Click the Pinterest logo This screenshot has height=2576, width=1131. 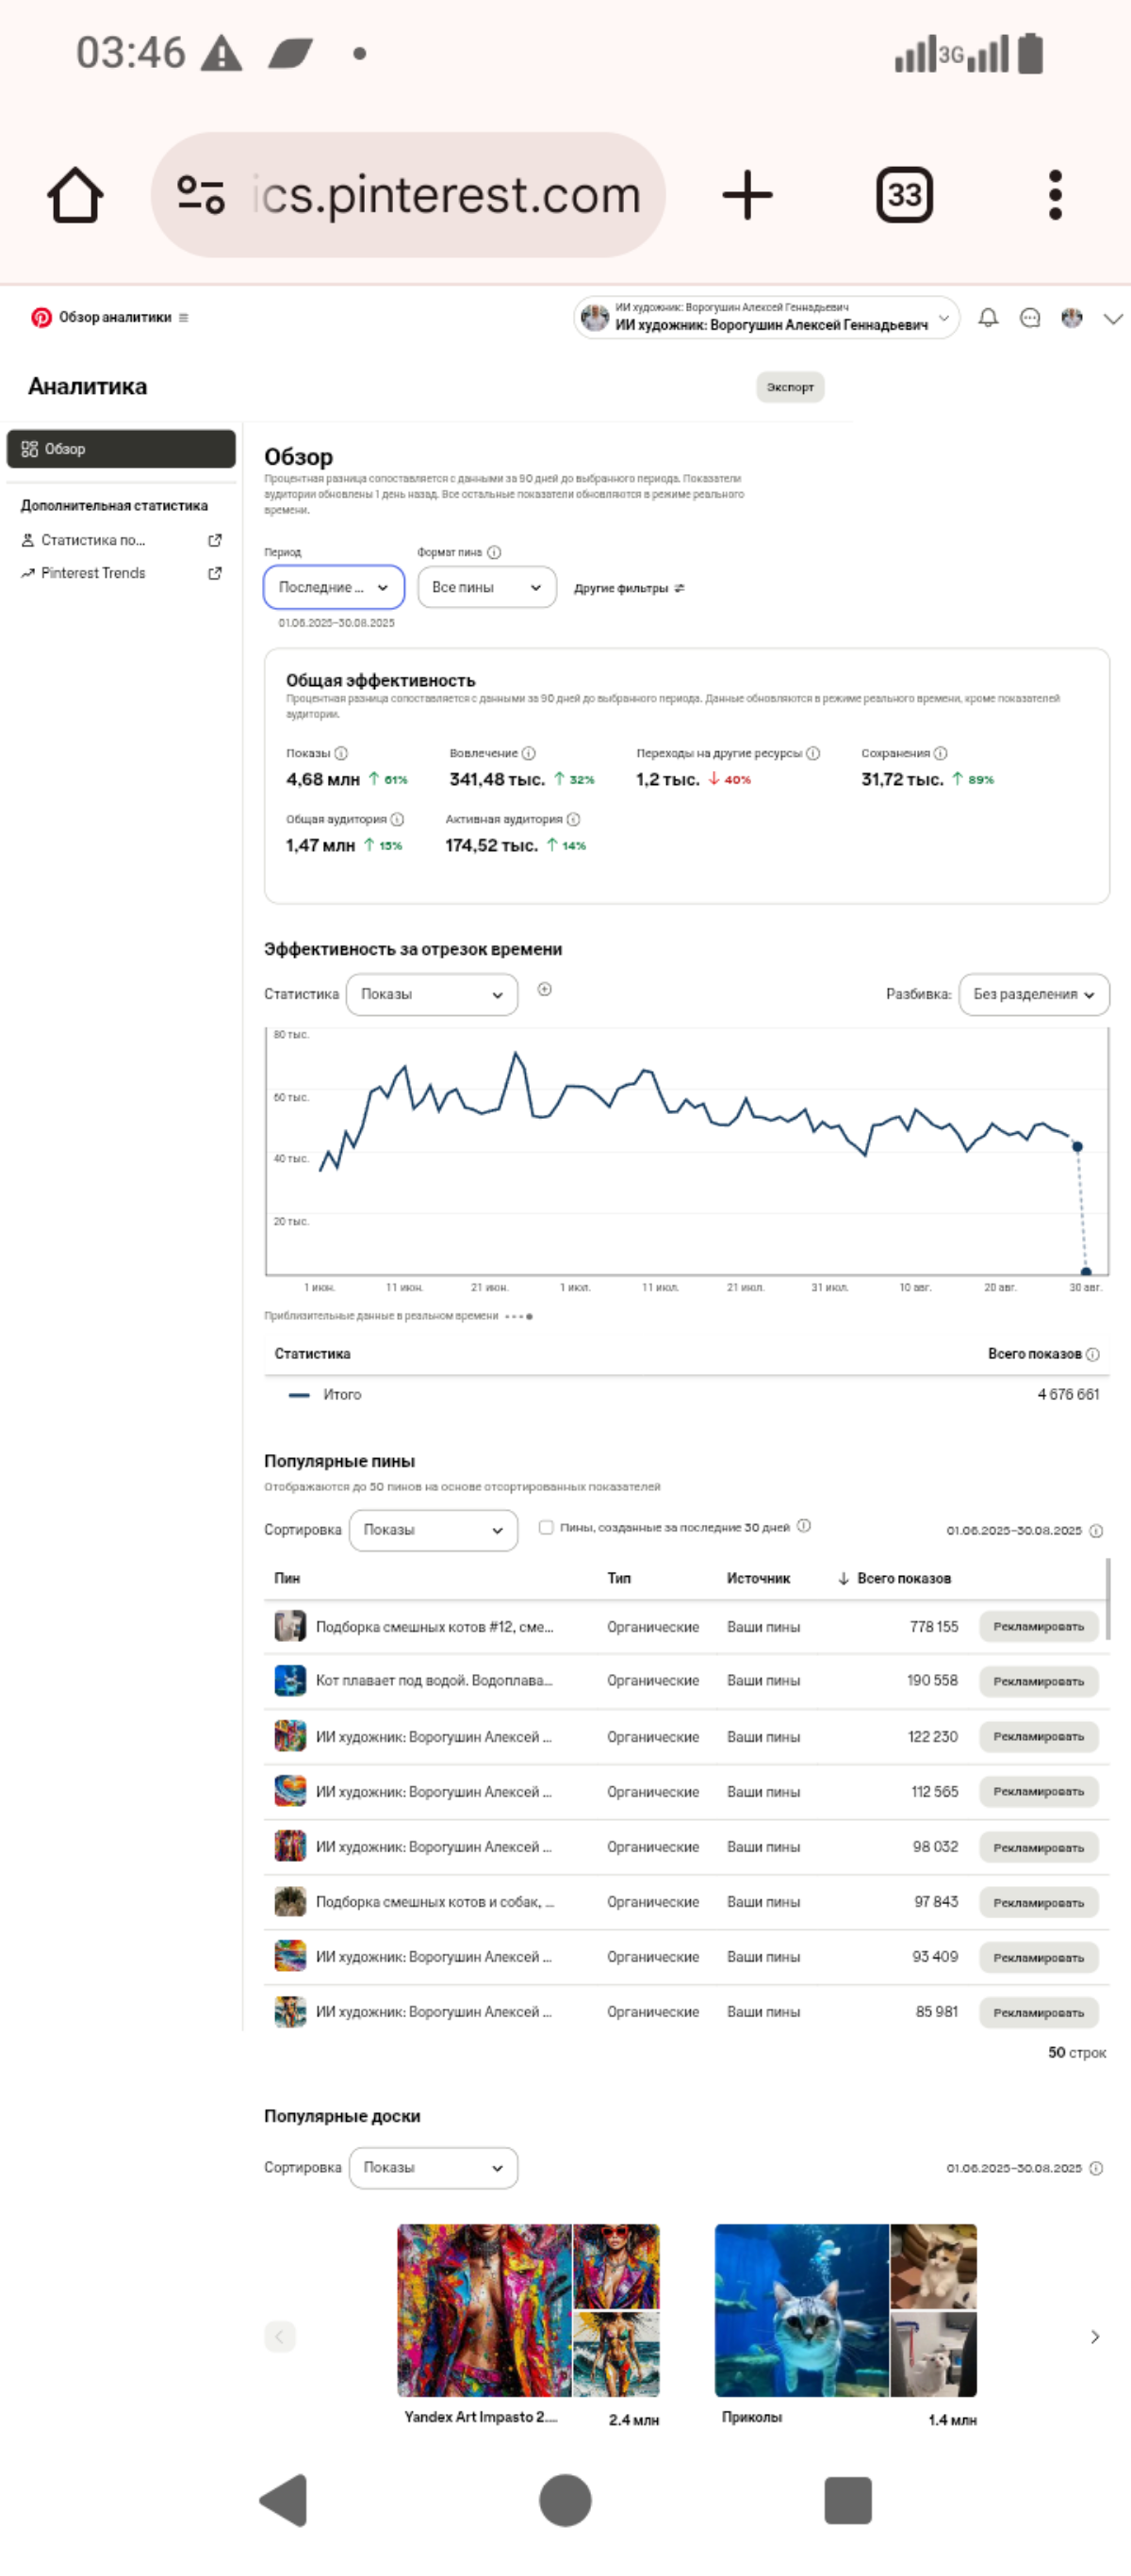(41, 317)
